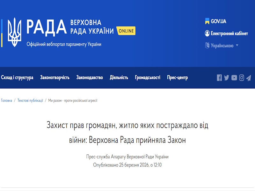Click 'Прес-служба Апарату Верховної Ради України' byline
Viewport: 255px width, 191px height.
tap(127, 157)
